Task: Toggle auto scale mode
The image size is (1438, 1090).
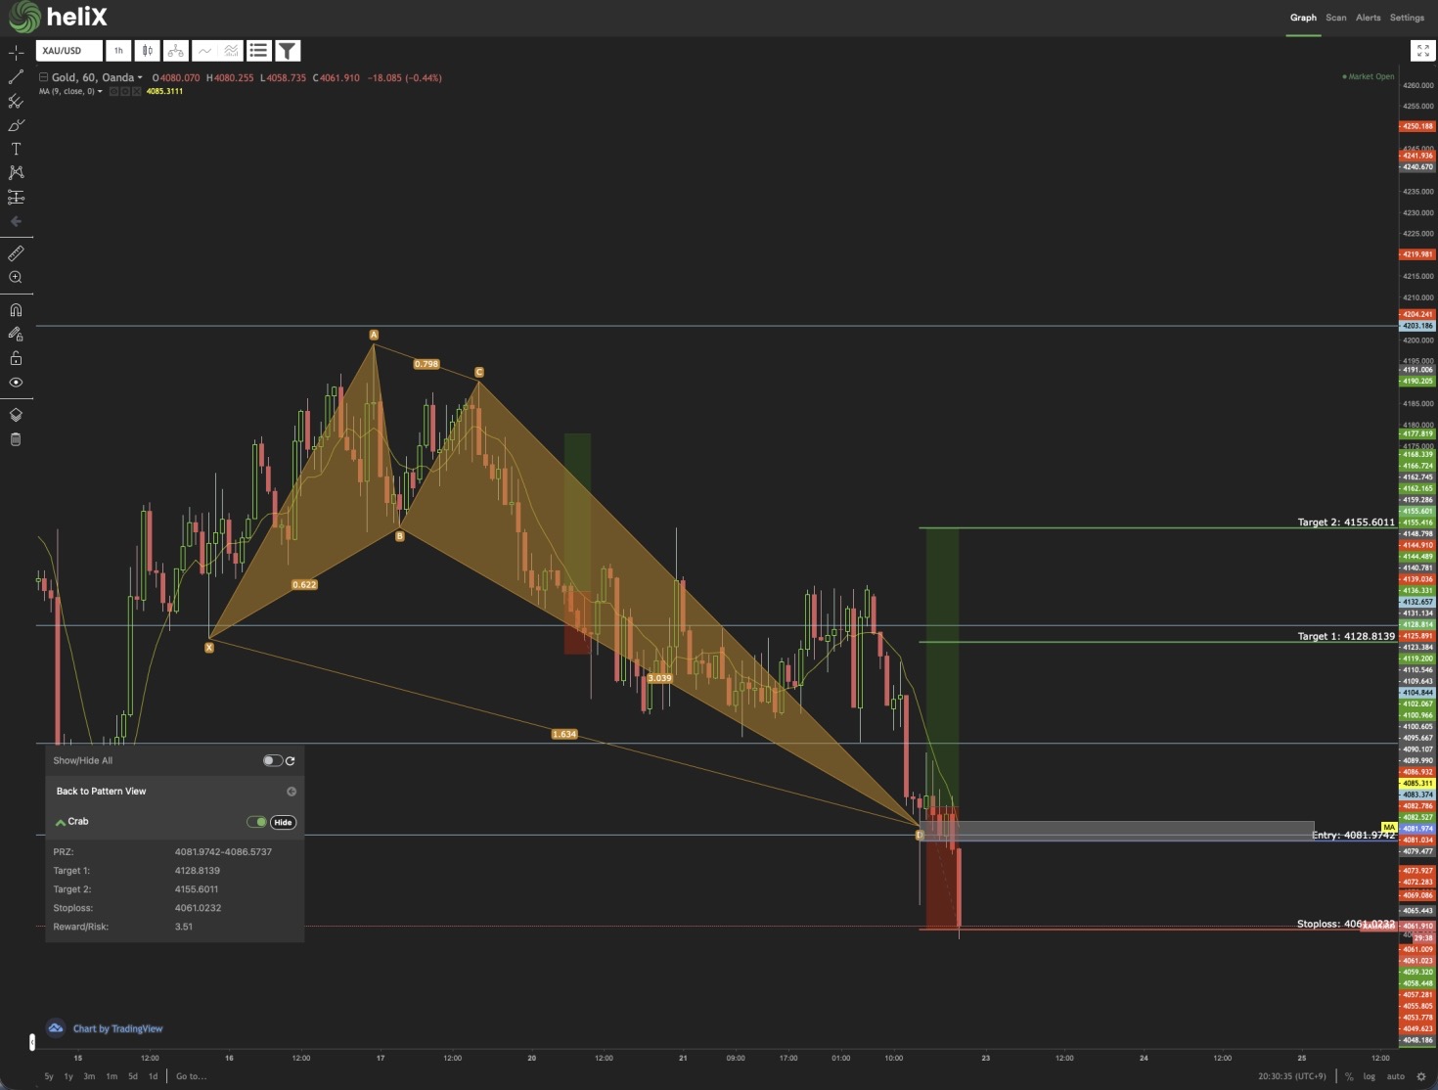Action: pyautogui.click(x=1396, y=1076)
